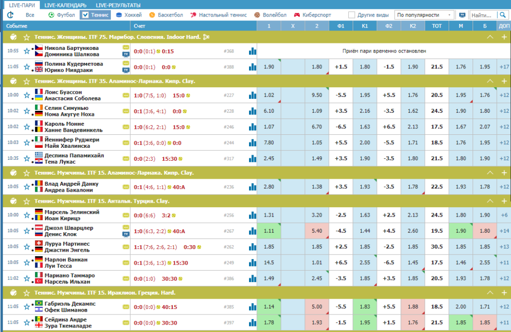Image resolution: width=511 pixels, height=332 pixels.
Task: Expand more bets +17 for Кудерметова match
Action: pos(504,67)
